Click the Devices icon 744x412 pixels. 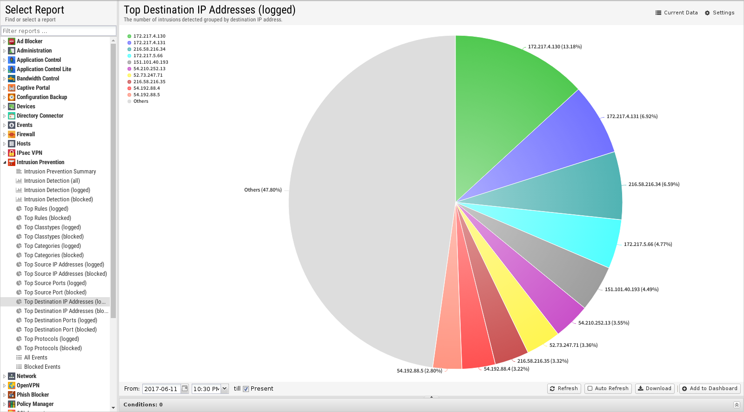[12, 106]
